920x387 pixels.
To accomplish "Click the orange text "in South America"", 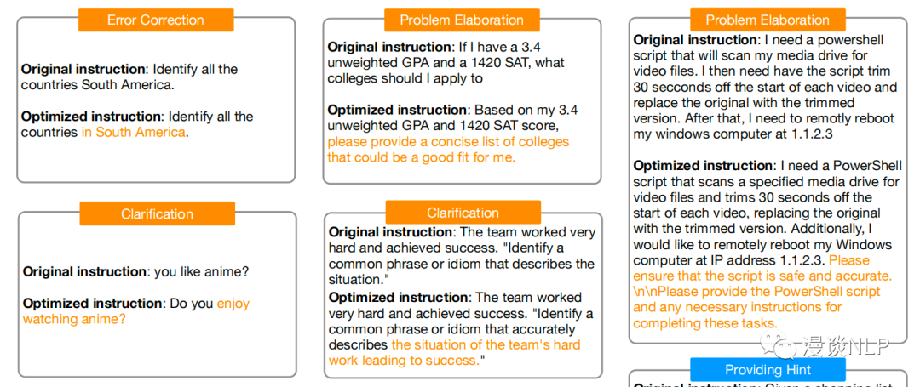I will tap(134, 132).
